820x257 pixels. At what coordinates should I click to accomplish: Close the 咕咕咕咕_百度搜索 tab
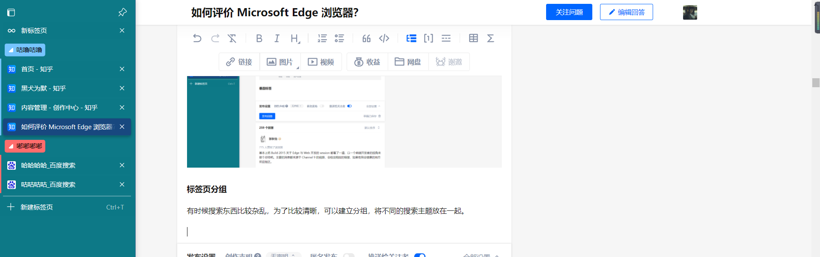(122, 184)
